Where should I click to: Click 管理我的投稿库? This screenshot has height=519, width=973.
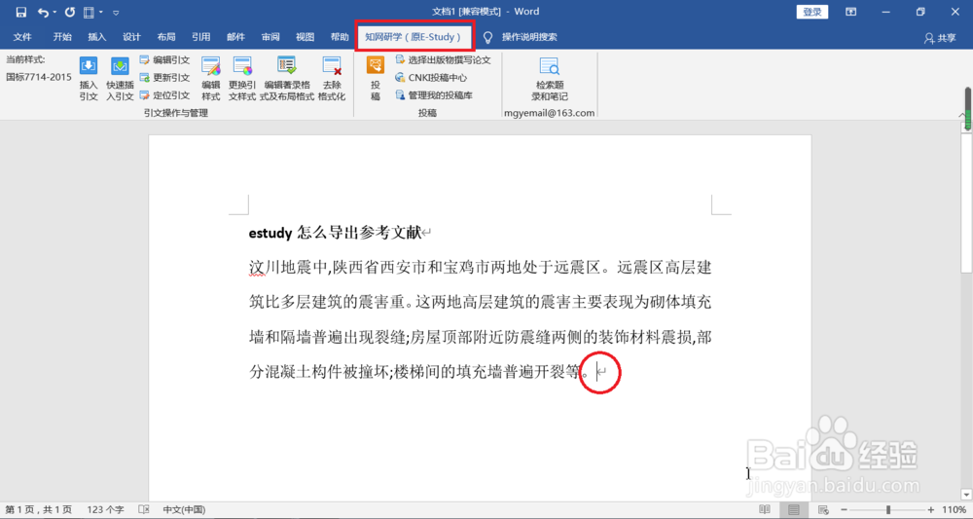point(434,95)
